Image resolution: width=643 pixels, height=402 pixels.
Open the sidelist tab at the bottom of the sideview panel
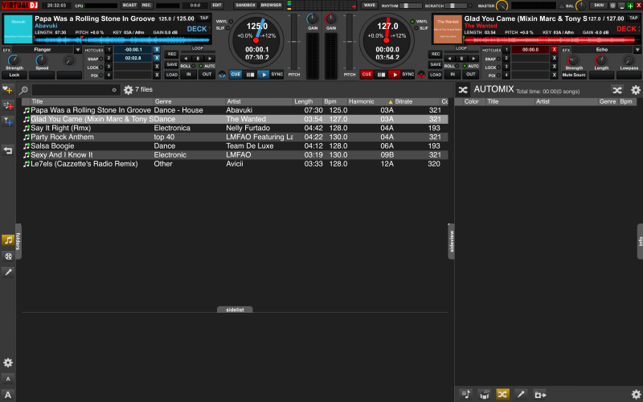click(466, 395)
